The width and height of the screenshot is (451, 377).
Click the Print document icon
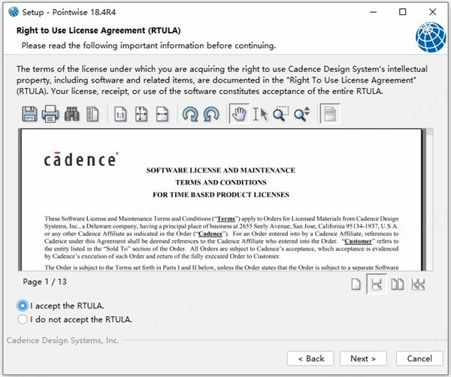tap(50, 114)
